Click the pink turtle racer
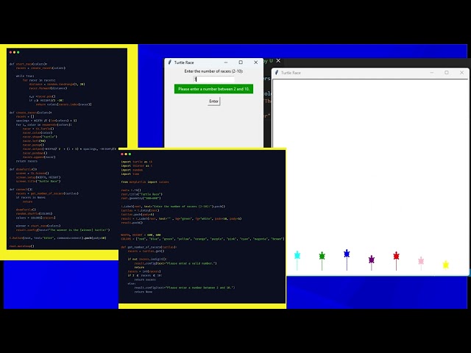The image size is (471, 353). coord(421,260)
